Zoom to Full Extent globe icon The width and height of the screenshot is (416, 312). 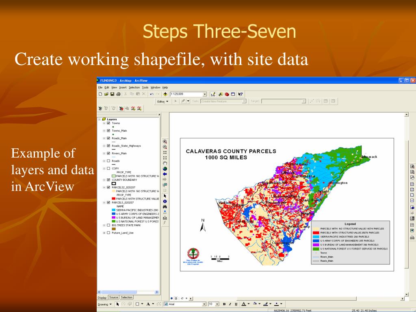(165, 169)
